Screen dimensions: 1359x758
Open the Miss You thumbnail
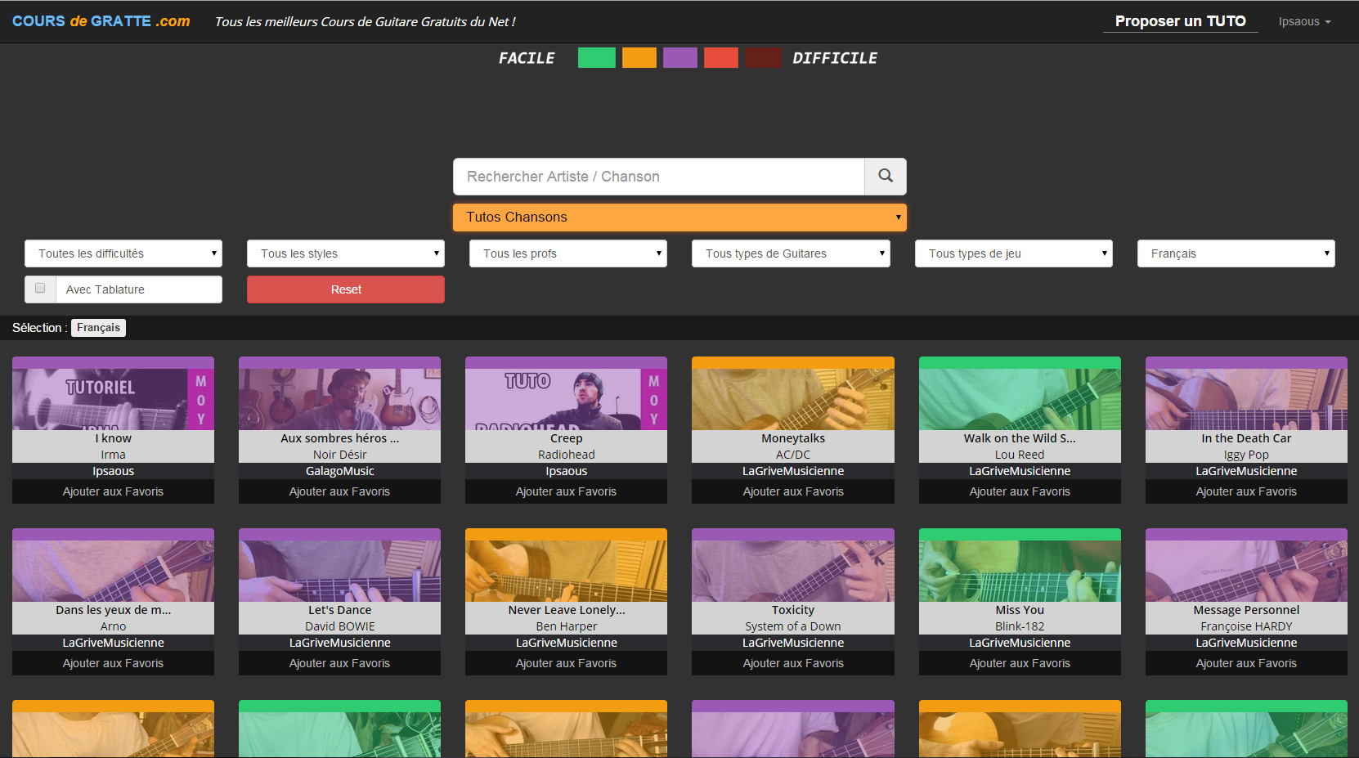(x=1020, y=571)
